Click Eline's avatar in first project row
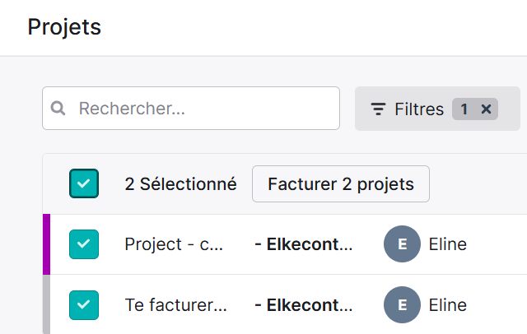The height and width of the screenshot is (334, 527). [402, 244]
